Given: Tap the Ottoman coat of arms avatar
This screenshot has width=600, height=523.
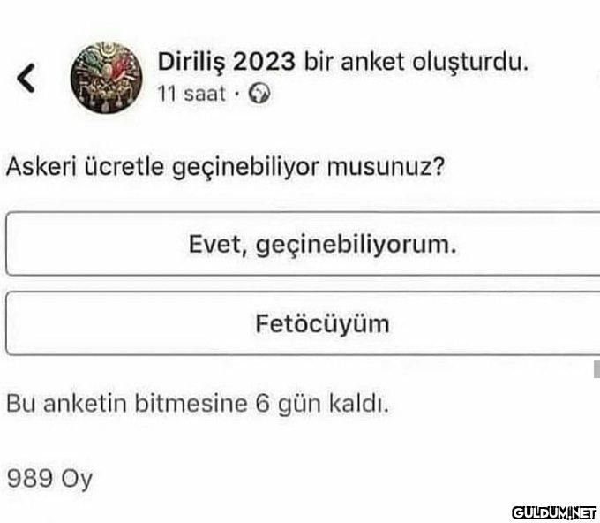Looking at the screenshot, I should pyautogui.click(x=107, y=78).
